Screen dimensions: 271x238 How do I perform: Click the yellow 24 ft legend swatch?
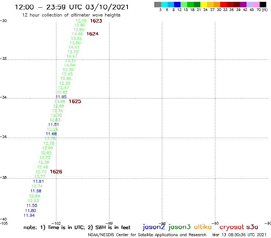(x=204, y=4)
